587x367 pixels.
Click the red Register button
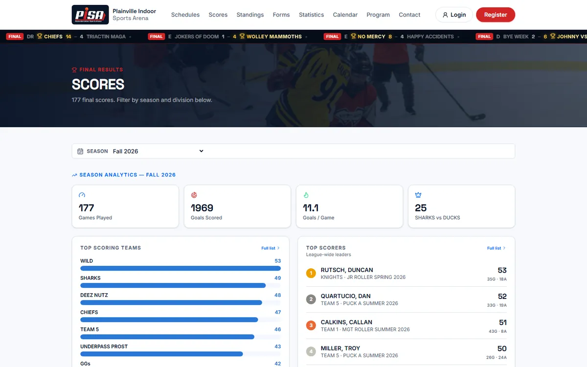tap(496, 15)
